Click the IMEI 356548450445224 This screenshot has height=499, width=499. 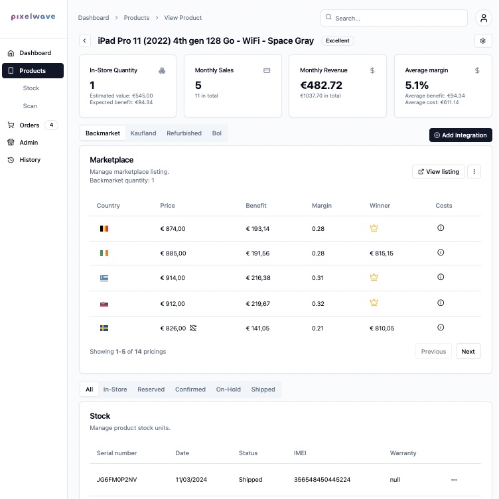pyautogui.click(x=322, y=480)
